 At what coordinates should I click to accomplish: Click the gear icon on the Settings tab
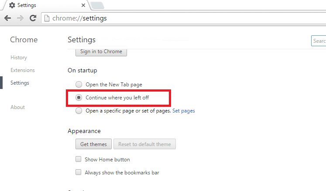[x=12, y=5]
